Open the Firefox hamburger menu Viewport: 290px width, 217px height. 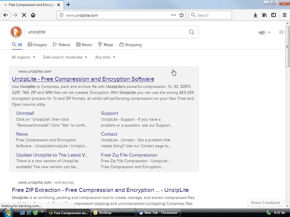pos(285,15)
